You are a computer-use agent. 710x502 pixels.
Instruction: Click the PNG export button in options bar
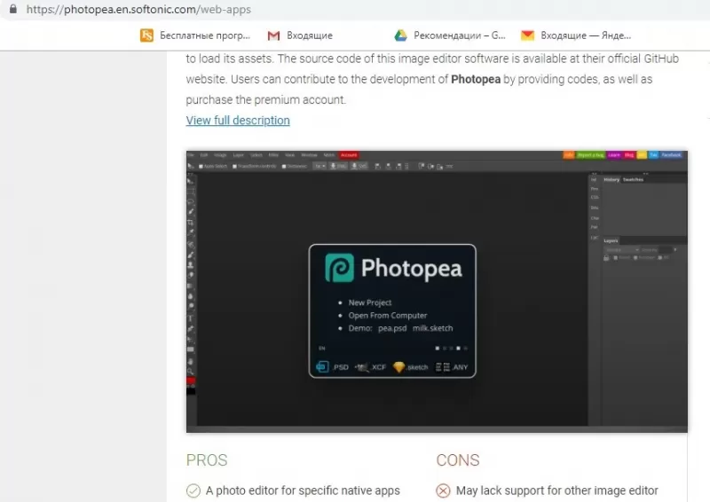point(338,166)
